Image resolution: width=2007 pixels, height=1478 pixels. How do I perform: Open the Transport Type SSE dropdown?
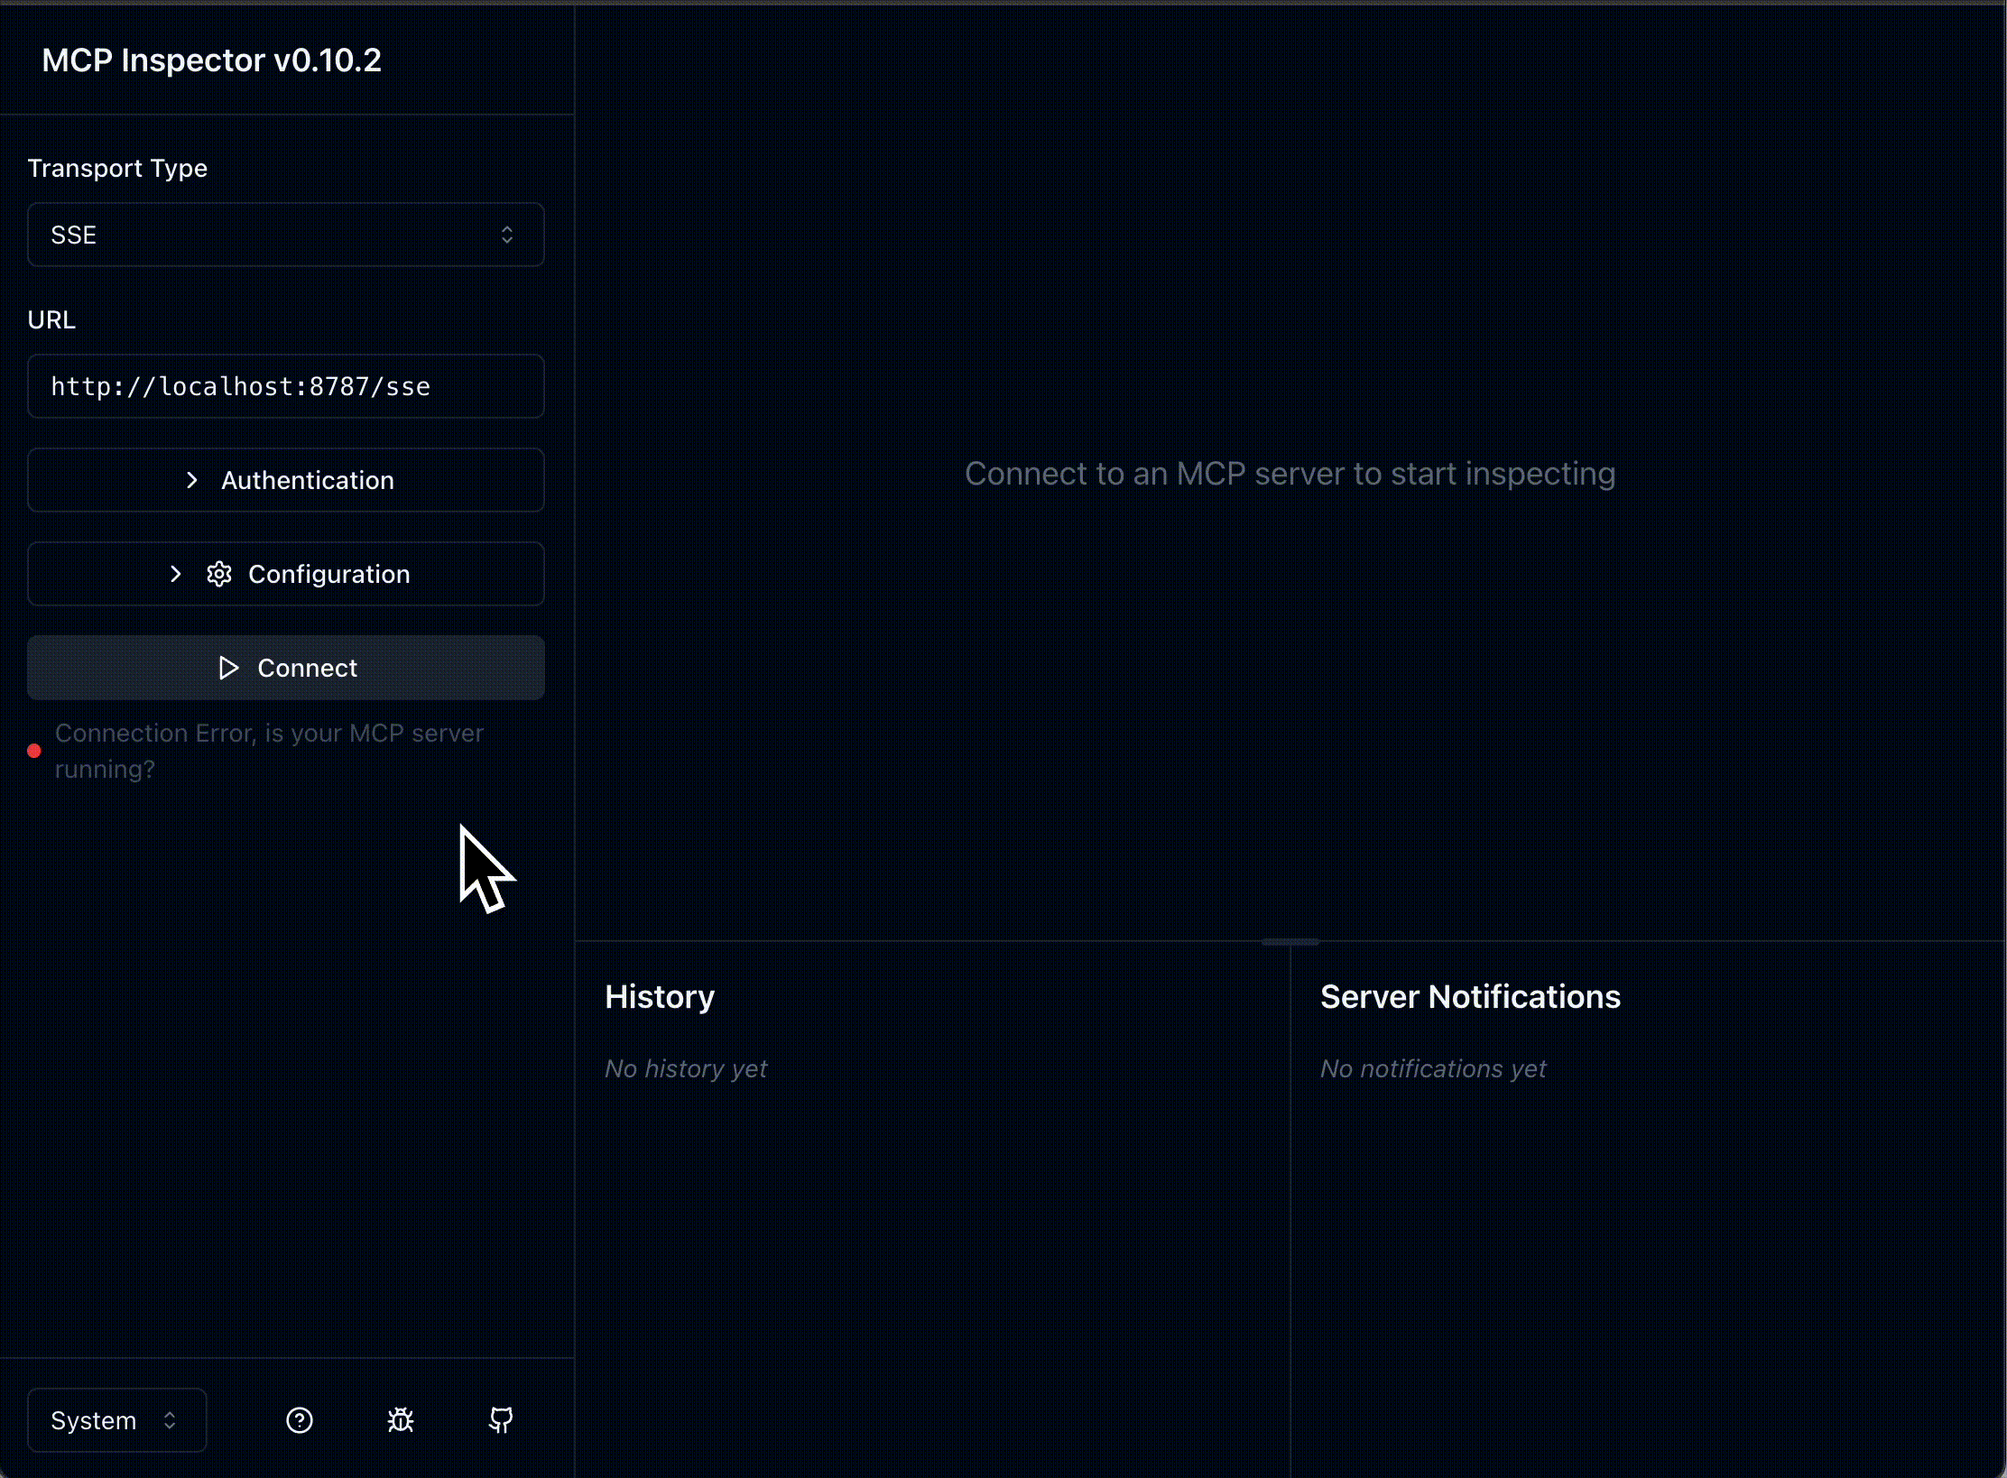(x=286, y=235)
